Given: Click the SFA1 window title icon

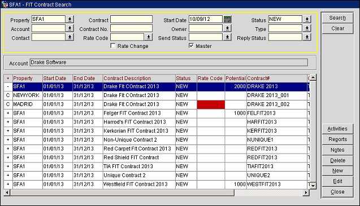Looking at the screenshot, I should (x=5, y=5).
